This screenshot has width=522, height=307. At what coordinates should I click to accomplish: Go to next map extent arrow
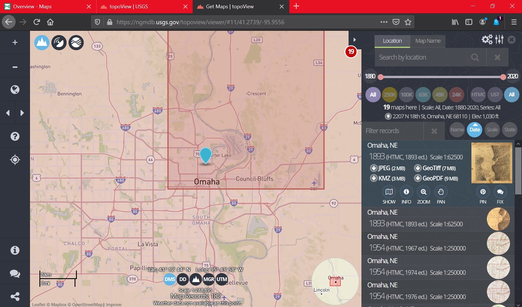coord(22,113)
